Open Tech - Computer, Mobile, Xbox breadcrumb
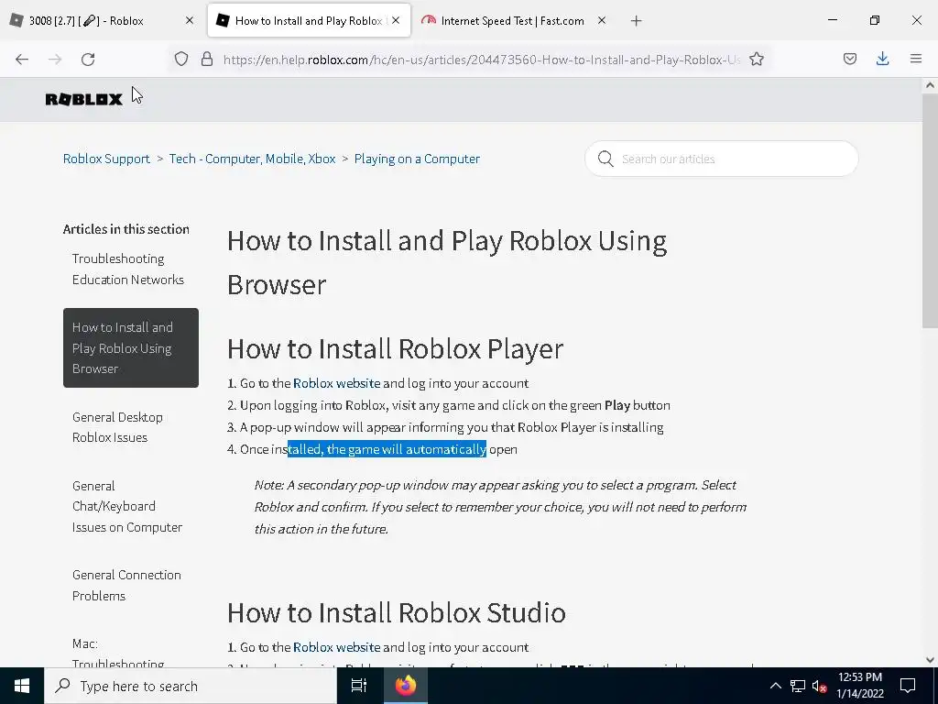The image size is (938, 704). (x=253, y=159)
